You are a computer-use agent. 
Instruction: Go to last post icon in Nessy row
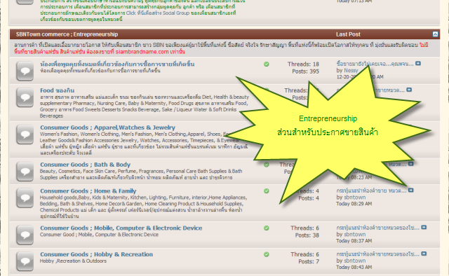418,64
